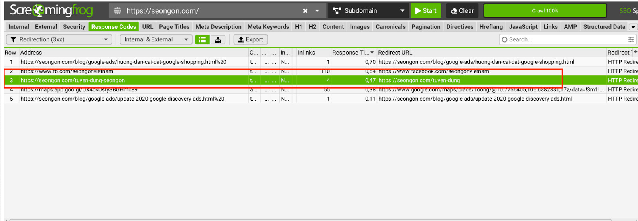Open the search options sliders icon
This screenshot has height=221, width=638.
[631, 39]
